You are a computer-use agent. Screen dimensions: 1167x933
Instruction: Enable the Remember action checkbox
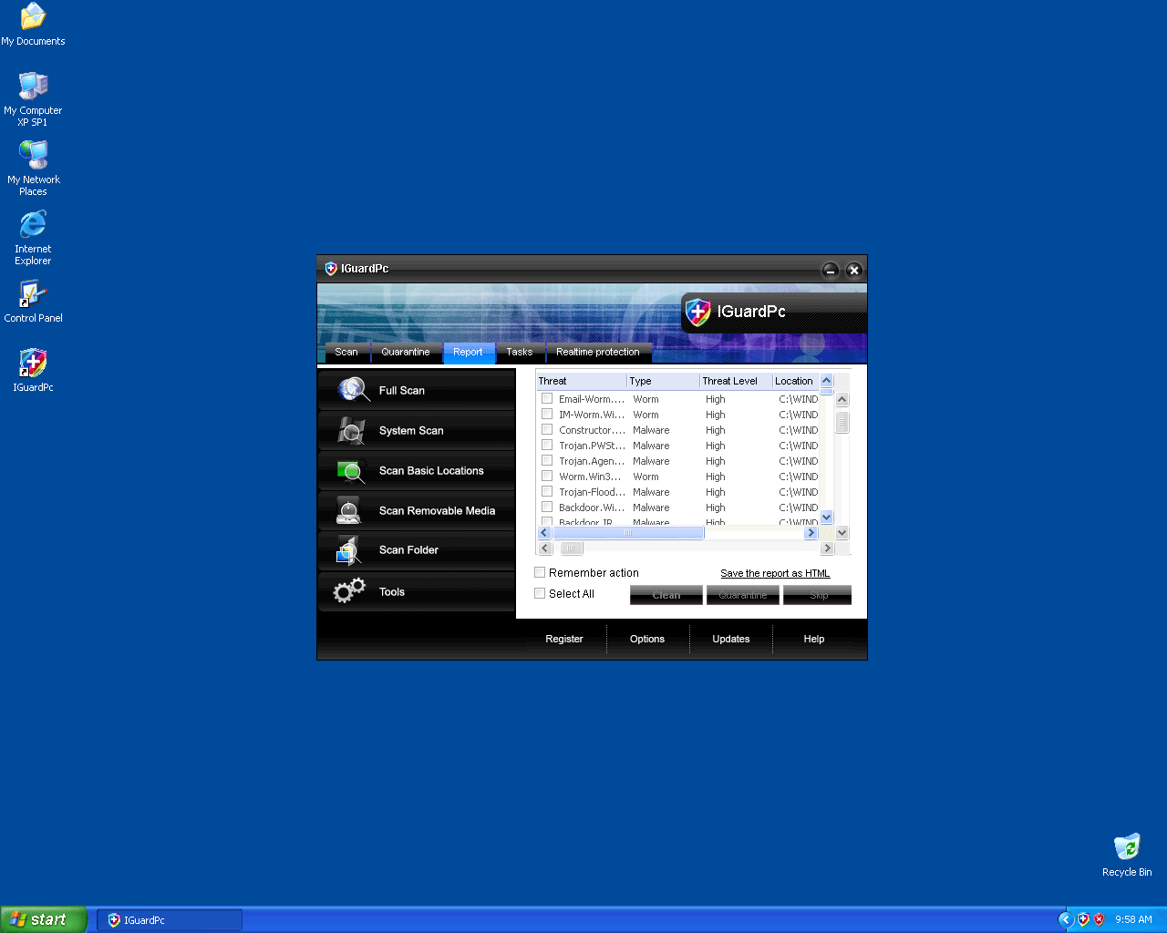click(540, 572)
